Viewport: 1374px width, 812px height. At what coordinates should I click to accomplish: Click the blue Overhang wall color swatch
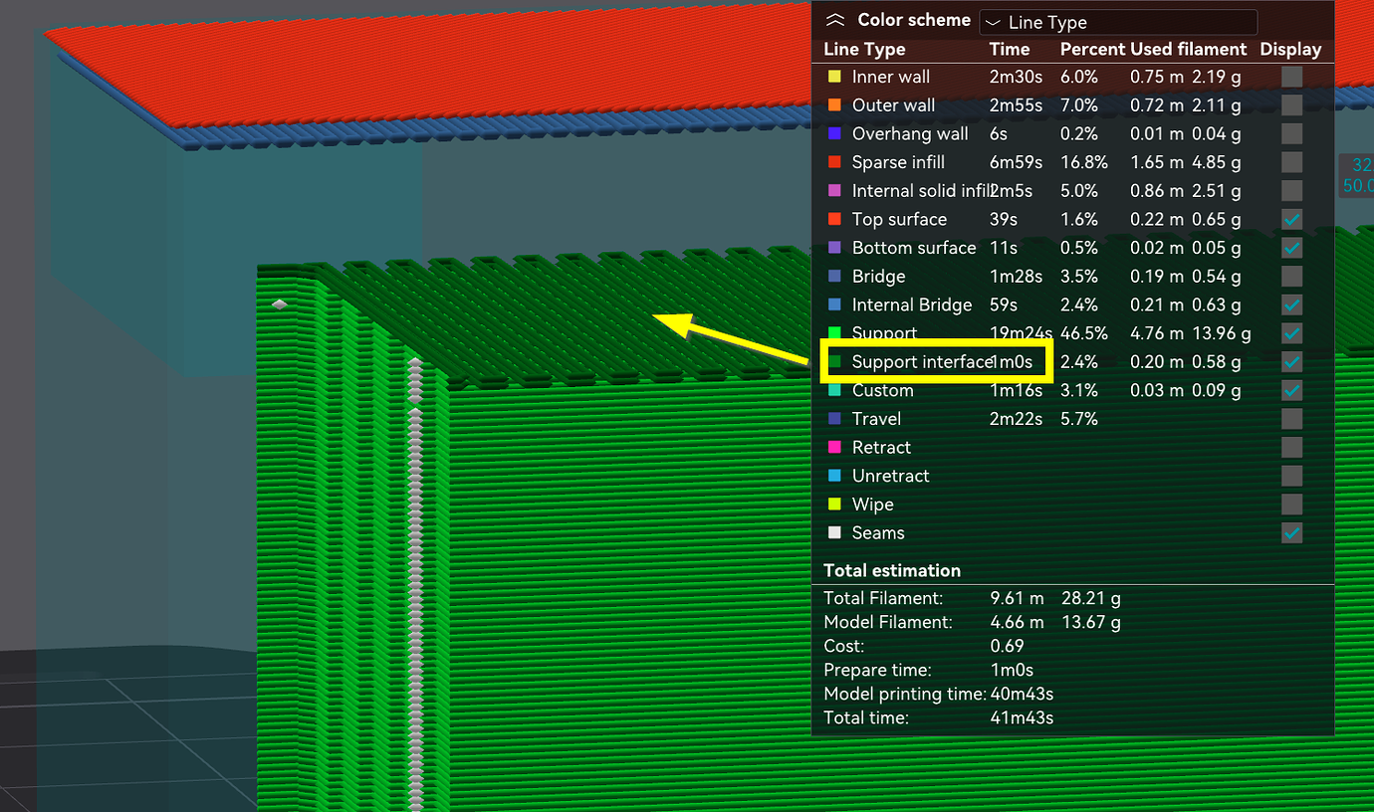coord(834,133)
